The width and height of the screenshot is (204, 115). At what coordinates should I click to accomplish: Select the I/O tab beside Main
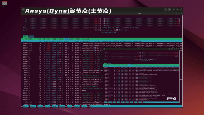coord(32,37)
